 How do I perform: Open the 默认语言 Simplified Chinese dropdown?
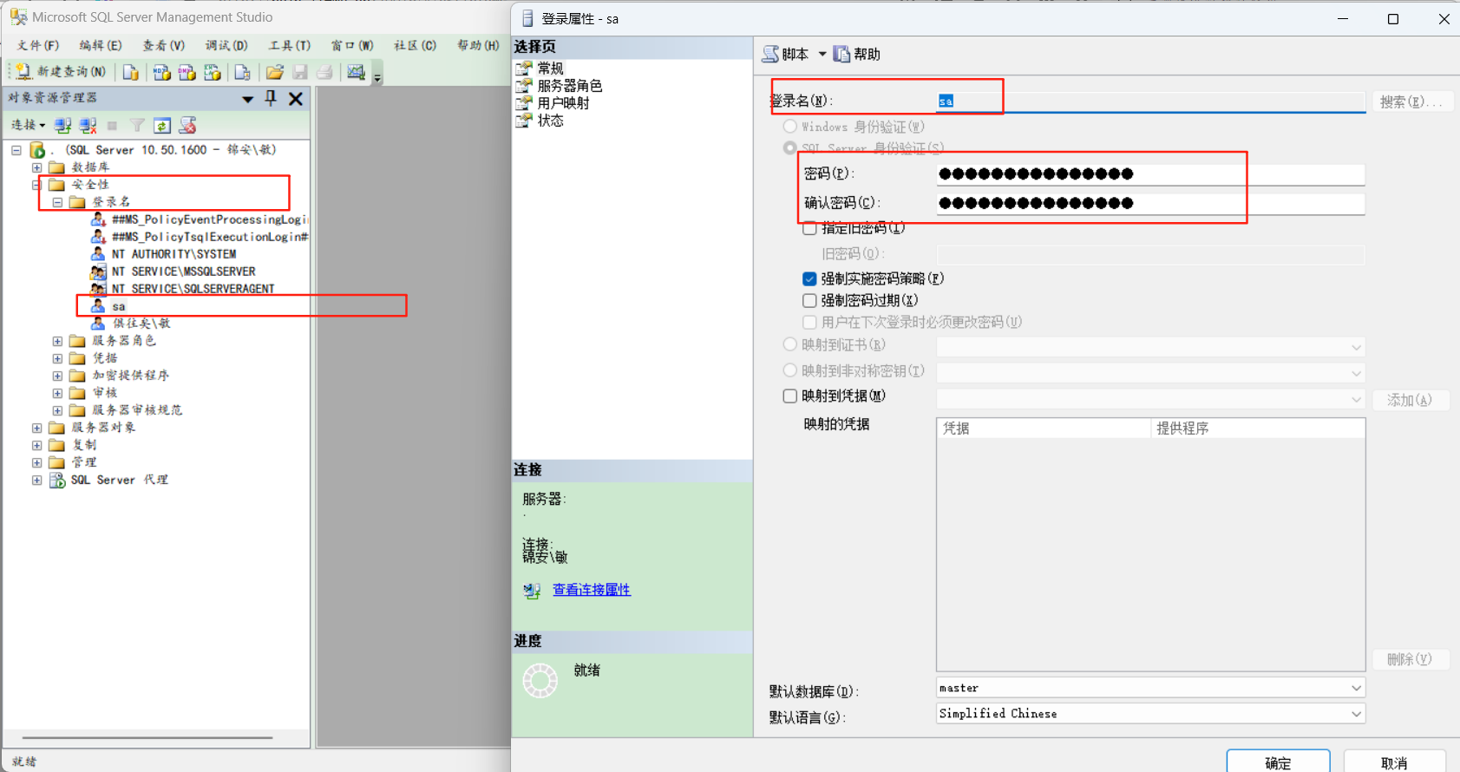1355,714
